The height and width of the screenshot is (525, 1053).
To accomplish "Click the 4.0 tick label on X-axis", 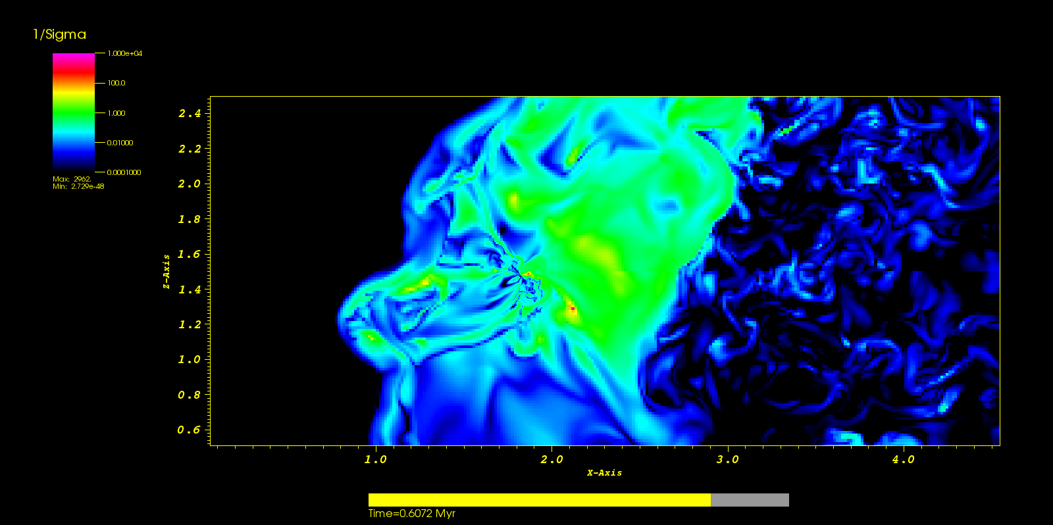I will click(x=903, y=460).
